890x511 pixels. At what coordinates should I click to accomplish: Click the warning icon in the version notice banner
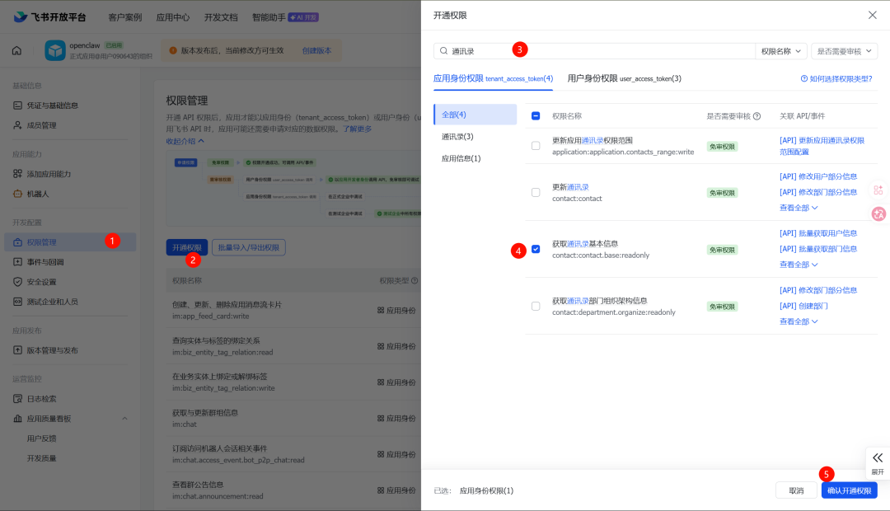point(173,50)
